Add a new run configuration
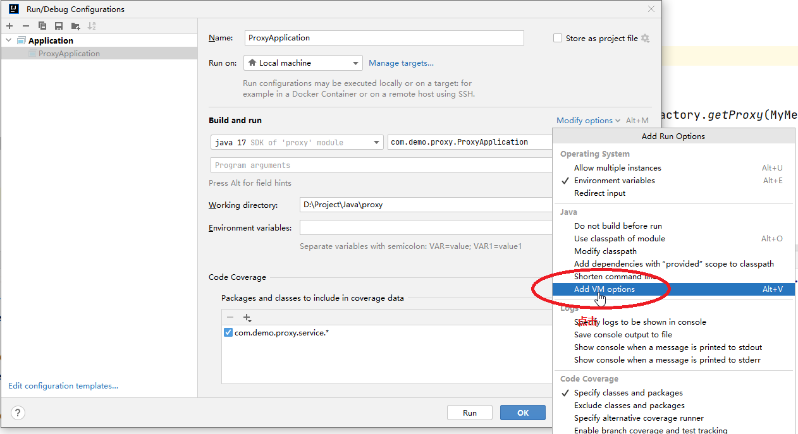 [9, 26]
